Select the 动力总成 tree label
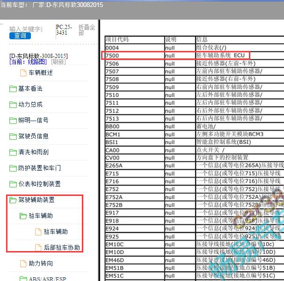This screenshot has width=284, height=281. pos(30,105)
